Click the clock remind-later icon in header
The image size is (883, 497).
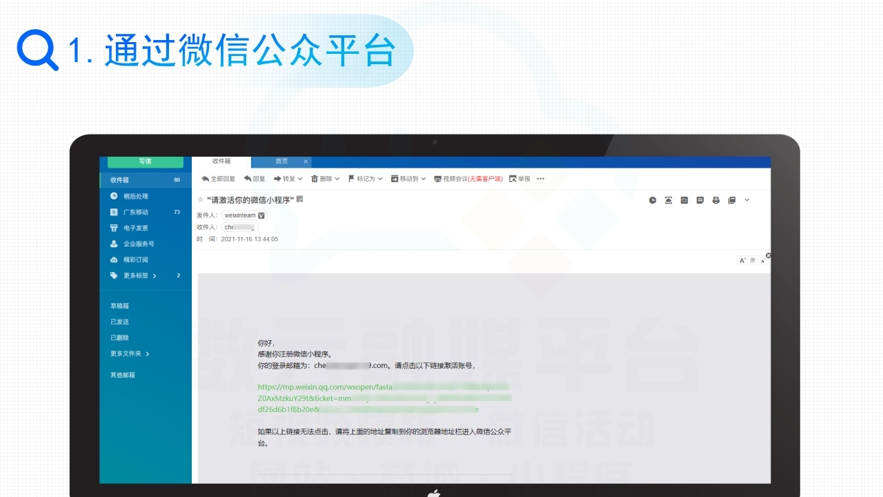[653, 200]
